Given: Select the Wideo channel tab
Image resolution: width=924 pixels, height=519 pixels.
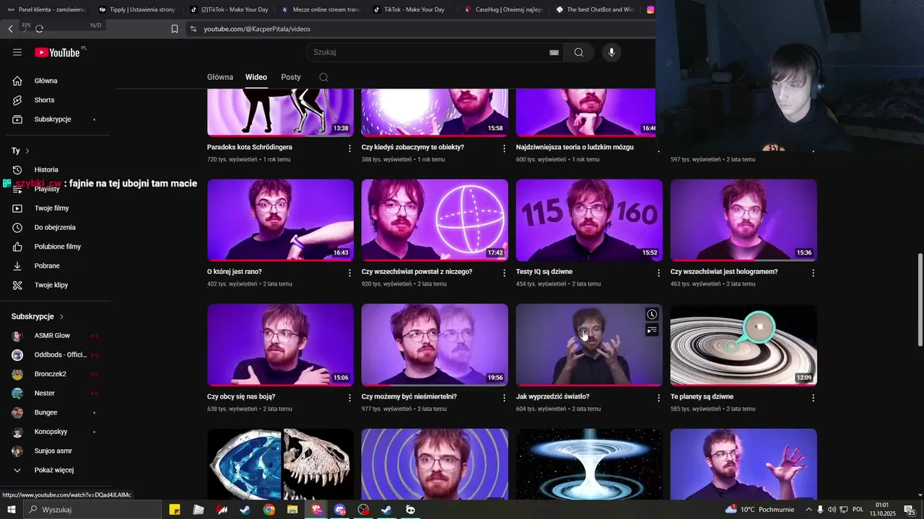Looking at the screenshot, I should tap(256, 77).
